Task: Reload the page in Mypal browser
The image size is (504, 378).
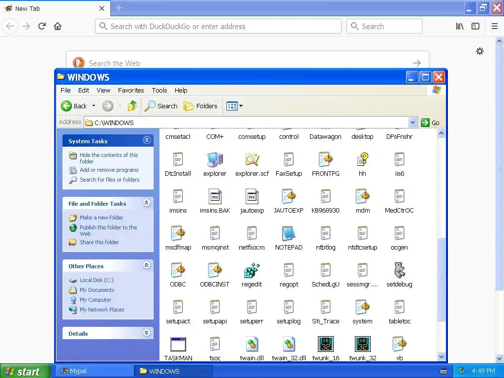Action: click(x=42, y=26)
